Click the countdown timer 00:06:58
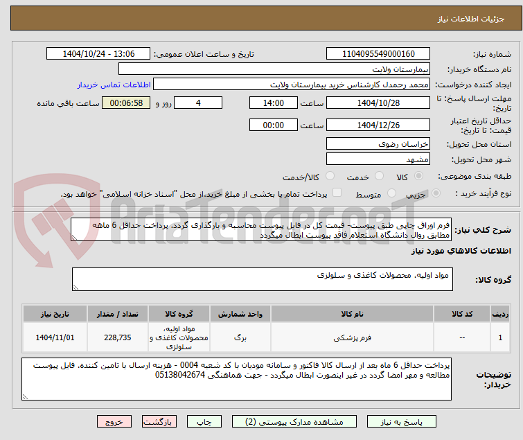The height and width of the screenshot is (440, 523). tap(126, 103)
